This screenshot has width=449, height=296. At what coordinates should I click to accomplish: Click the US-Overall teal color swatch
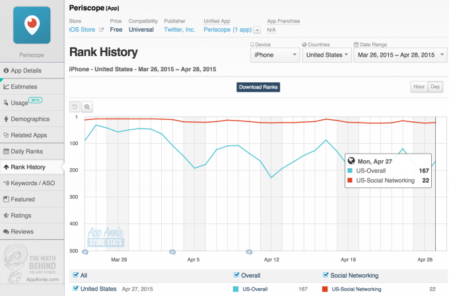click(x=236, y=289)
